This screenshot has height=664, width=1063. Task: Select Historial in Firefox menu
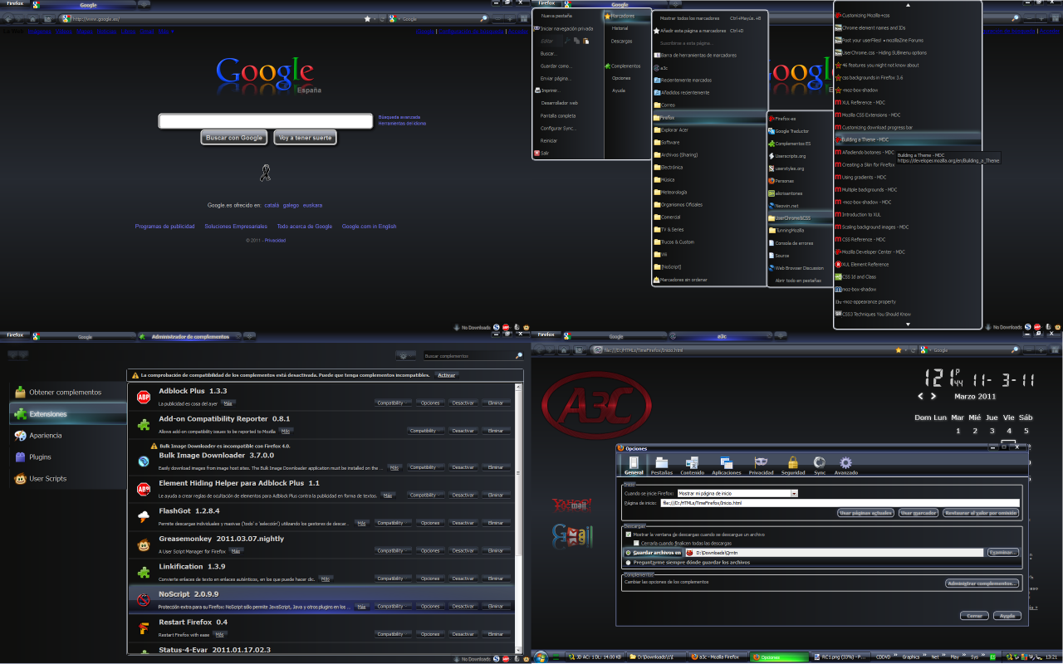pyautogui.click(x=620, y=28)
